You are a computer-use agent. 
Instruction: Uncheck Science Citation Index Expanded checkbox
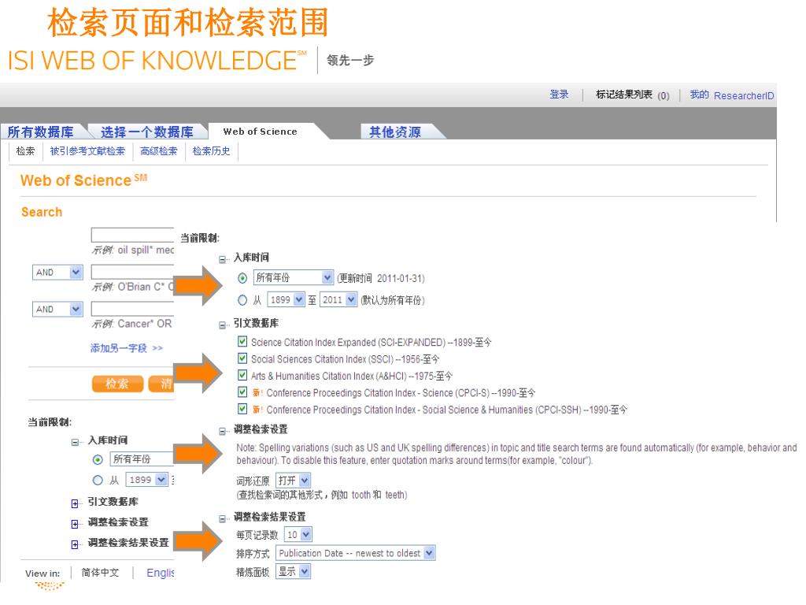(x=242, y=342)
